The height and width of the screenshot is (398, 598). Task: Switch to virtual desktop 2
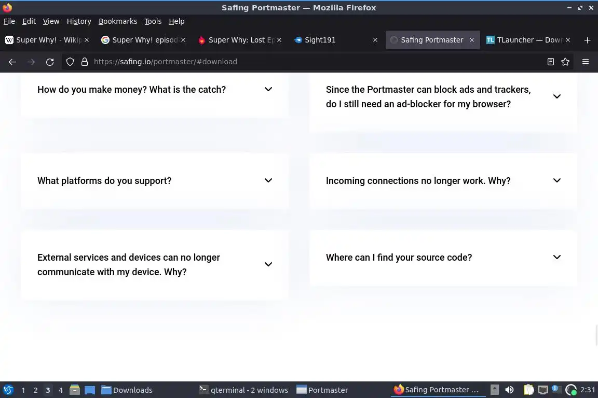click(x=35, y=390)
